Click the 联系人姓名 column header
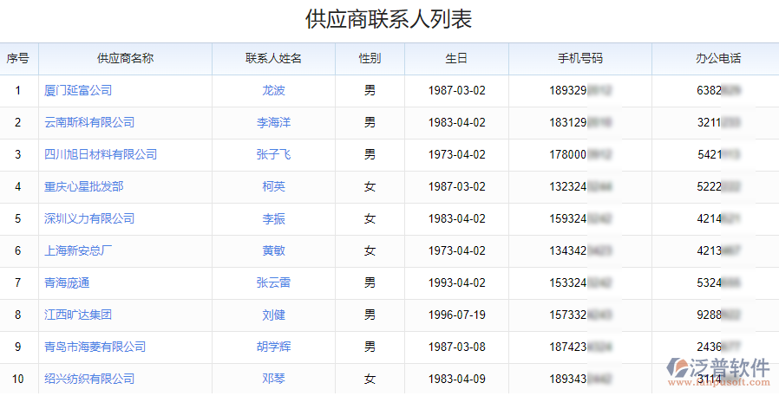Image resolution: width=779 pixels, height=396 pixels. point(273,59)
